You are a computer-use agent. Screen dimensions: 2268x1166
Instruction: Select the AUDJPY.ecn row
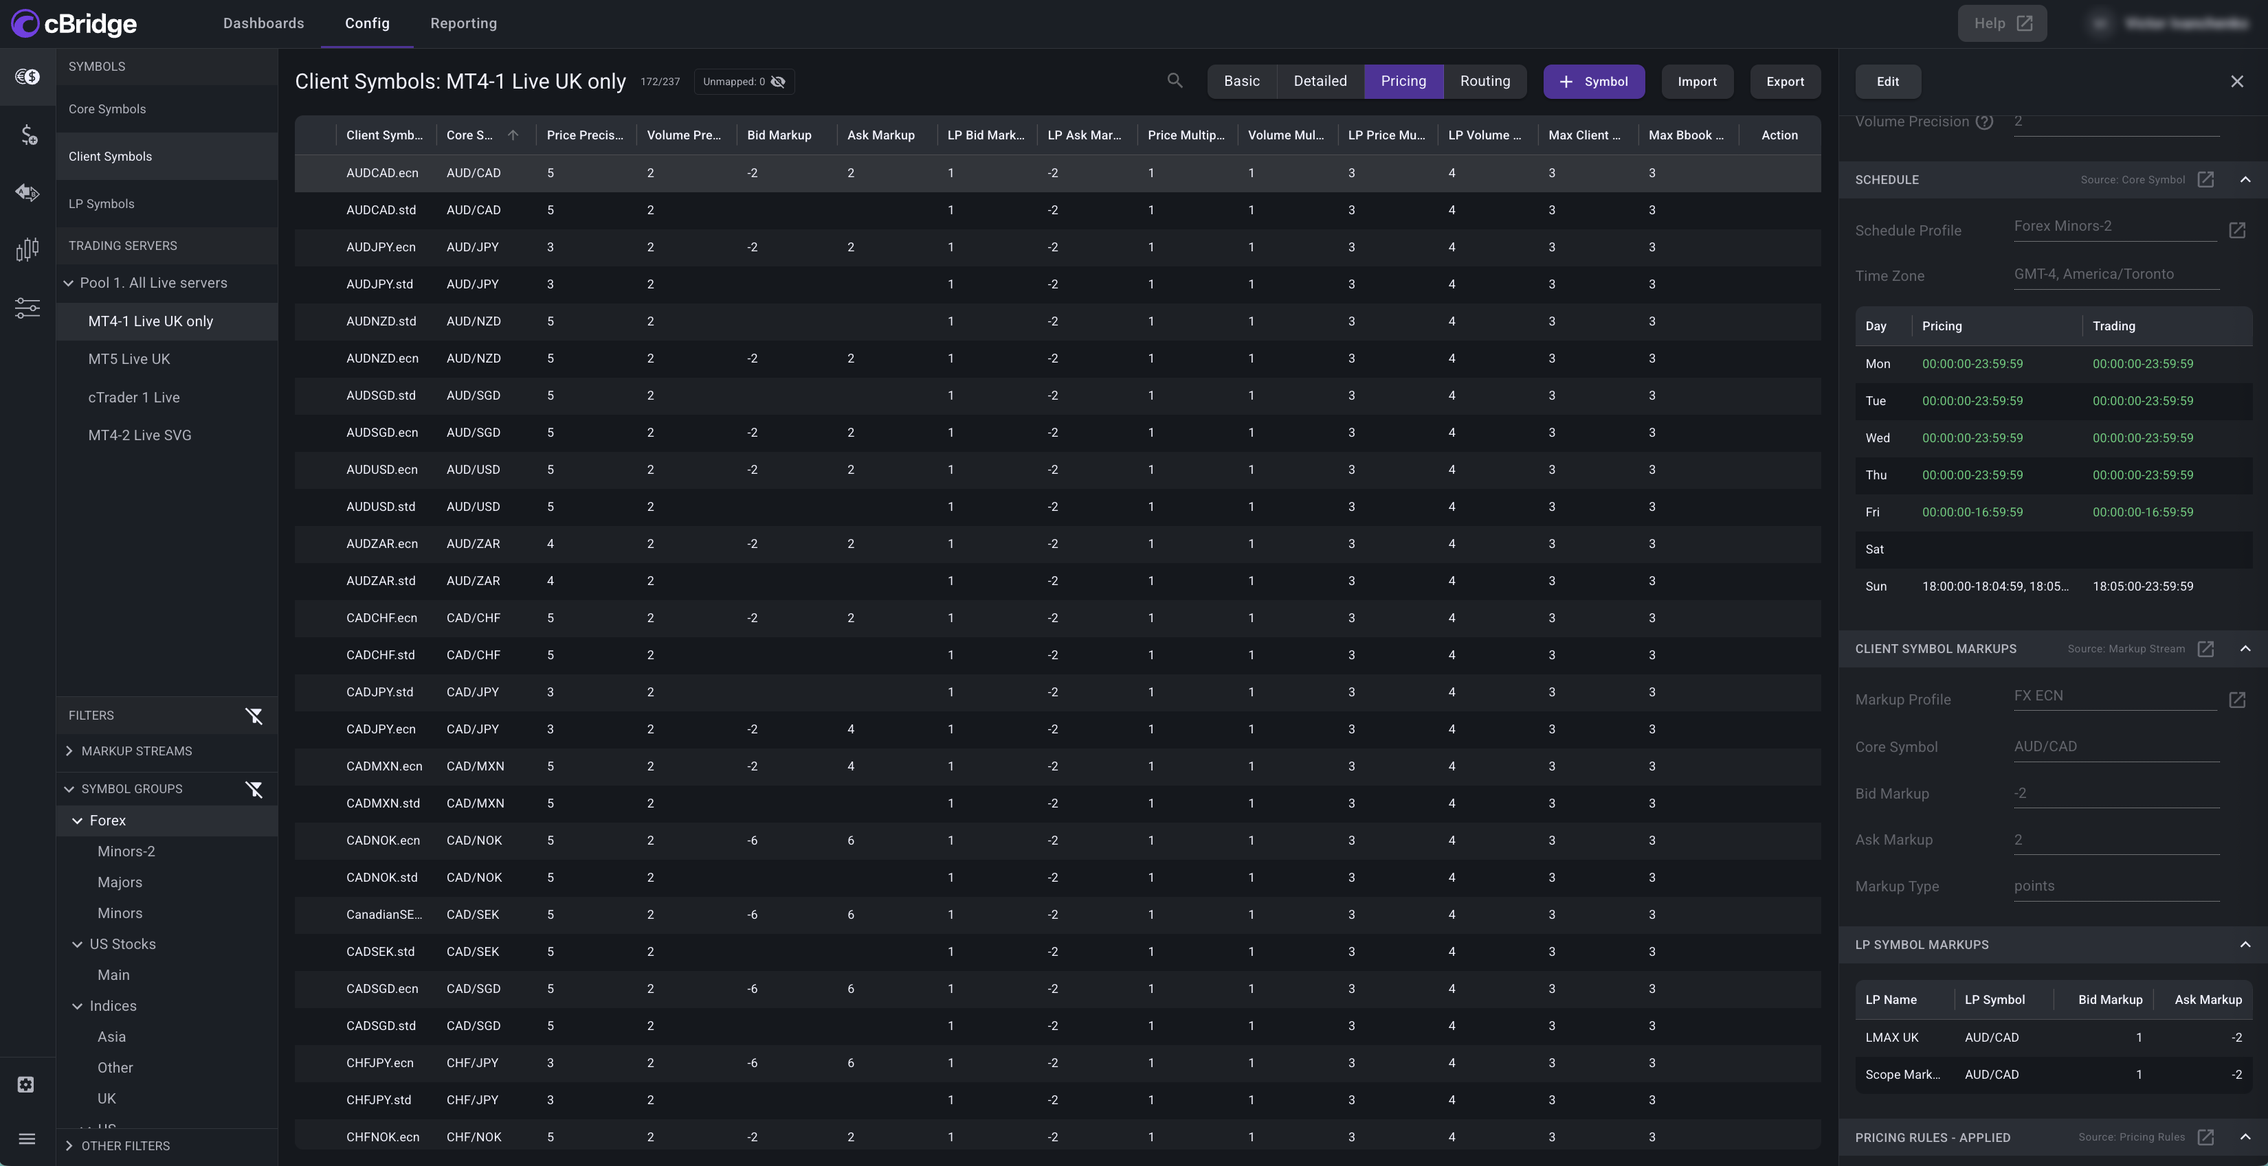point(1058,247)
